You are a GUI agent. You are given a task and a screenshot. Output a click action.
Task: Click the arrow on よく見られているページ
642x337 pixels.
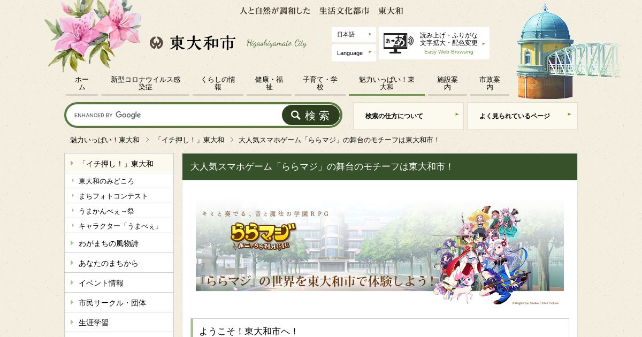click(569, 114)
